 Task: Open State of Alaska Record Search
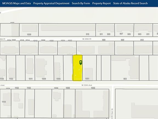coord(130,3)
